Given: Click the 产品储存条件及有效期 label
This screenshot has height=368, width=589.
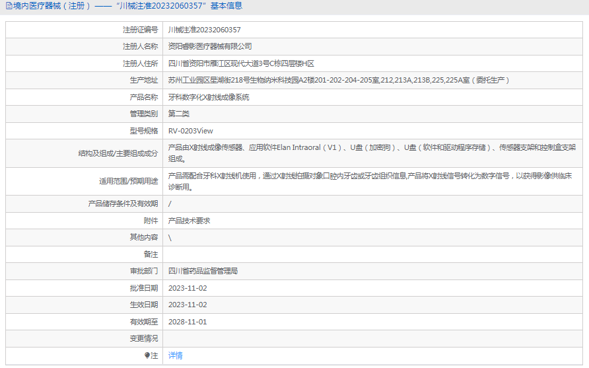Looking at the screenshot, I should 123,203.
